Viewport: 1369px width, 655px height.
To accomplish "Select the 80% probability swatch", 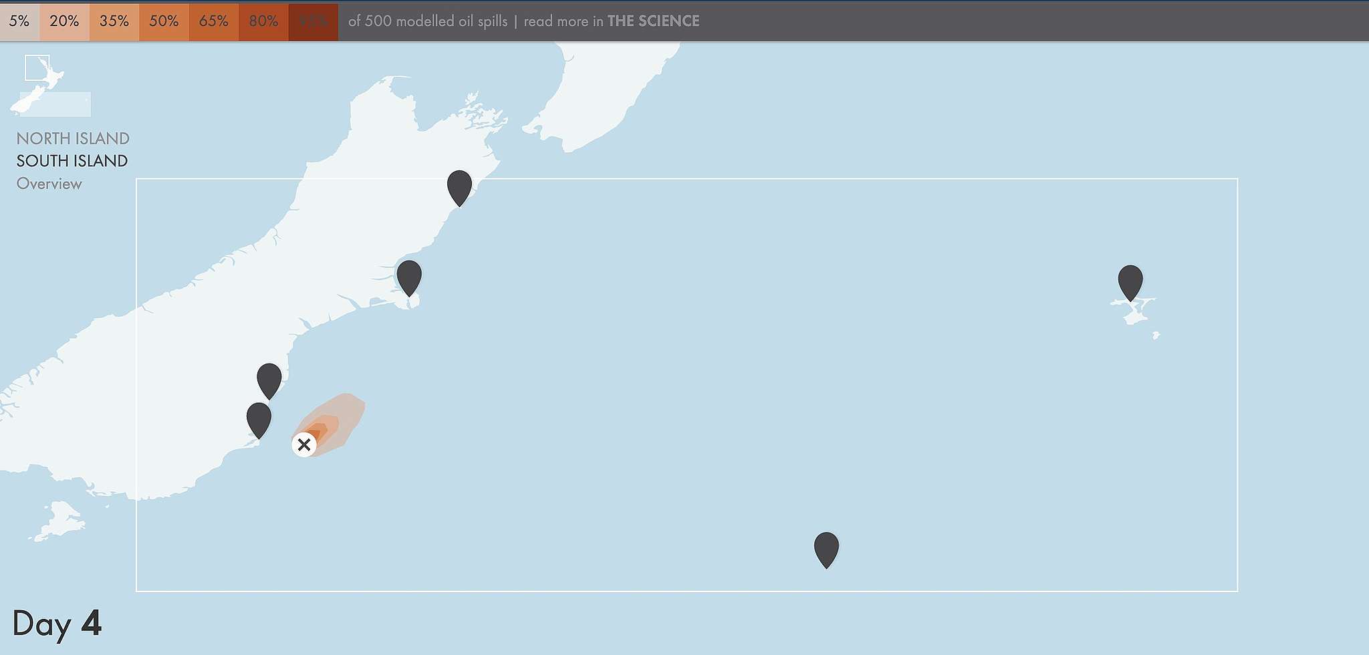I will [x=263, y=21].
